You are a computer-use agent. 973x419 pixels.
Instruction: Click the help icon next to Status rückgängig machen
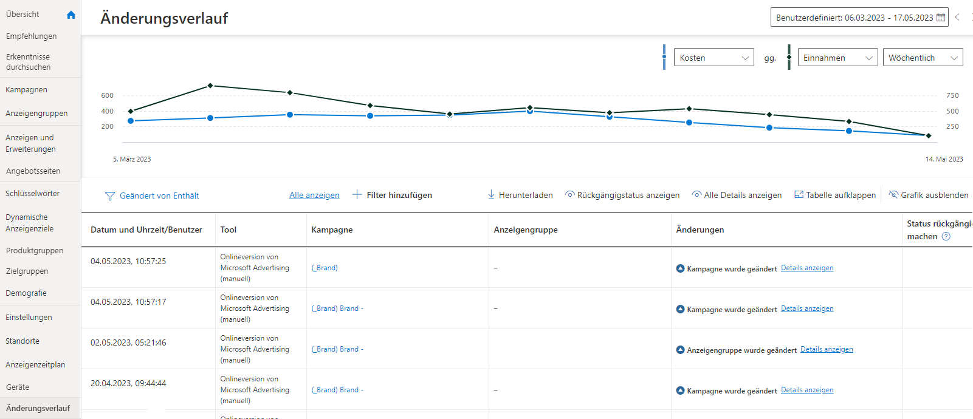946,237
